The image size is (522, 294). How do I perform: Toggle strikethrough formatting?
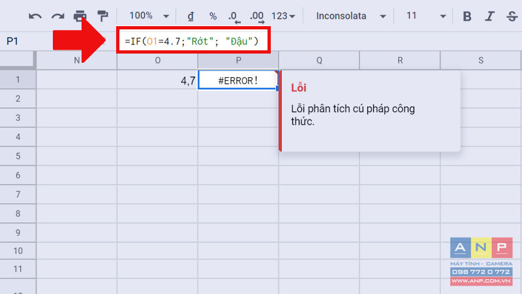pos(512,16)
